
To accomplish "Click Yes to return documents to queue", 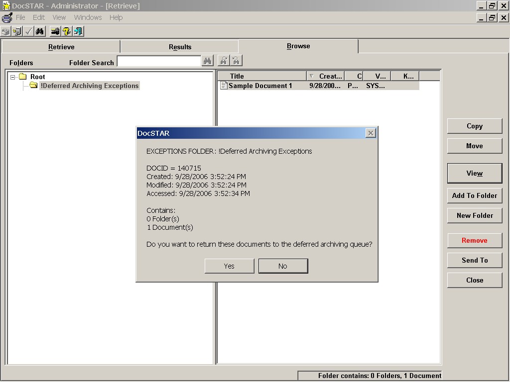I will coord(229,266).
